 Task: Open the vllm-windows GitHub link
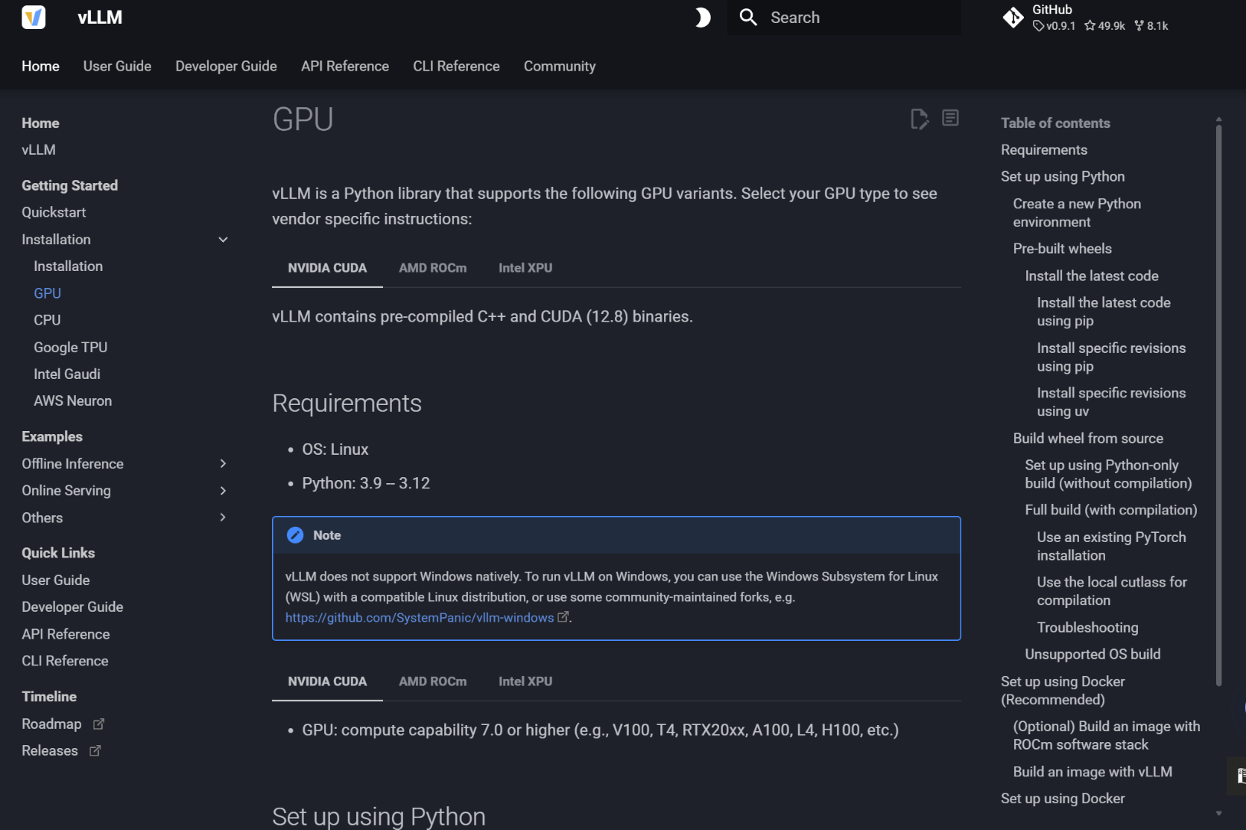pos(420,618)
